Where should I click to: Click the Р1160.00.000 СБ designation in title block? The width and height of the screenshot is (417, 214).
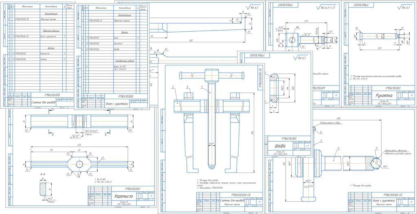(241, 195)
